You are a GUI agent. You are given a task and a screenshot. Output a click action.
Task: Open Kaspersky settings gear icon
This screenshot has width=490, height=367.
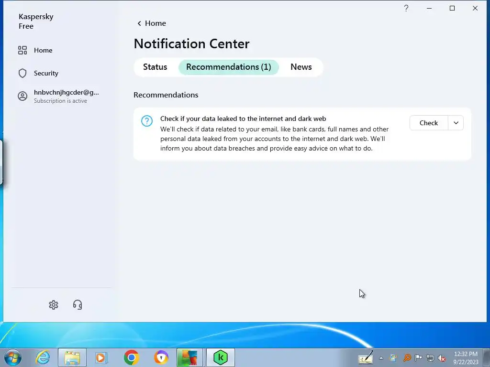[54, 304]
